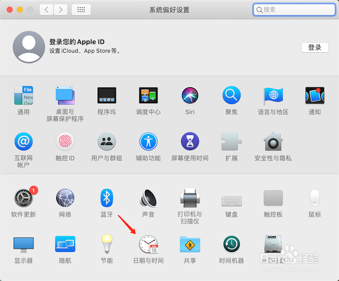This screenshot has width=339, height=281.
Task: Open the 触控 ID preferences
Action: pyautogui.click(x=65, y=142)
